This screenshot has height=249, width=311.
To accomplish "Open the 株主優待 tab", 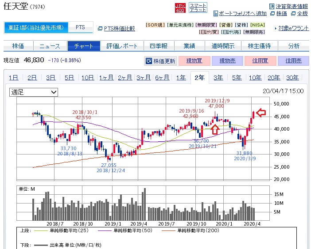I will click(x=260, y=46).
